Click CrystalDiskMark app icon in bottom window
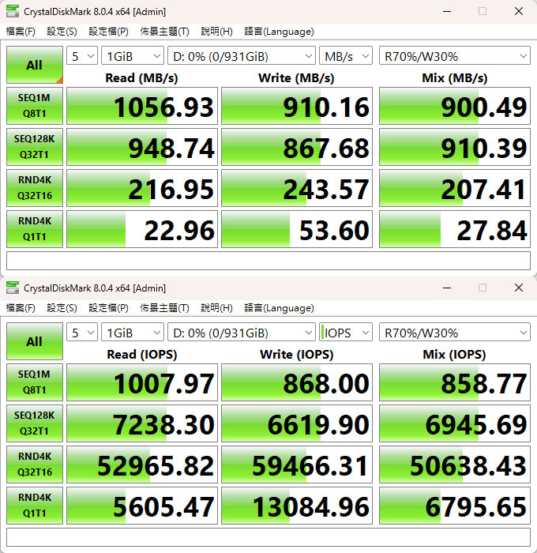This screenshot has height=553, width=537. point(13,288)
